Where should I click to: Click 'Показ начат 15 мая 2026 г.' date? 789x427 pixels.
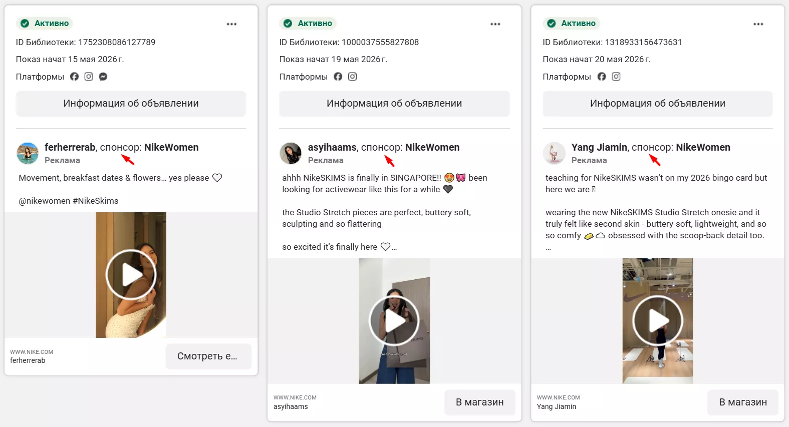pyautogui.click(x=70, y=59)
